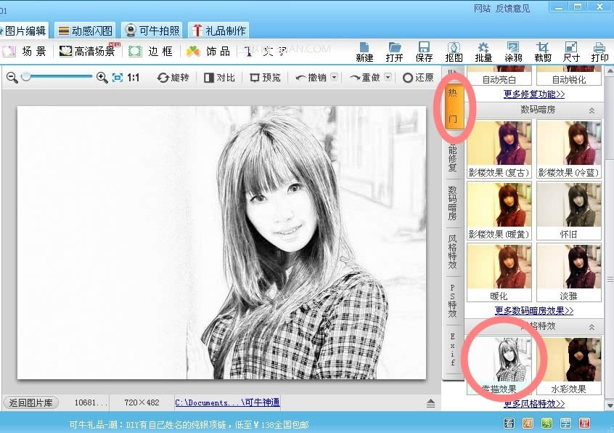
Task: Switch to the 动感闪图 tab
Action: pyautogui.click(x=85, y=31)
